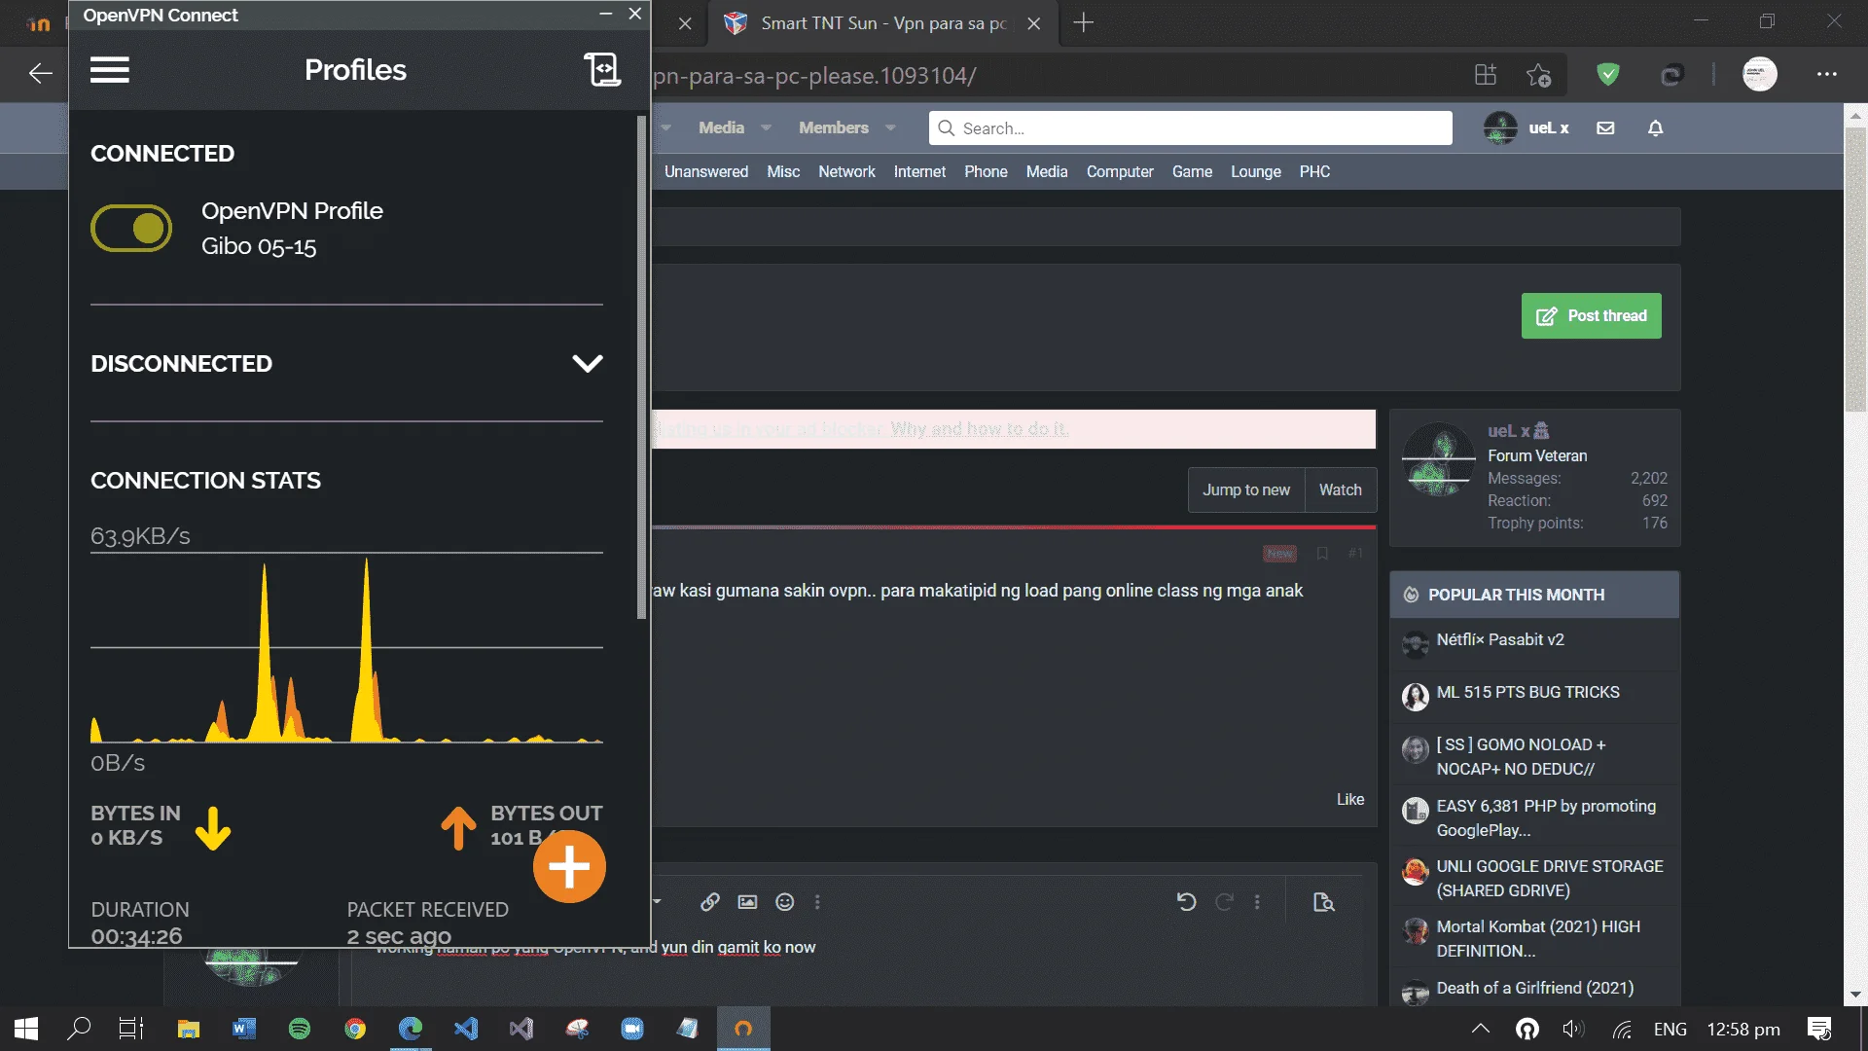
Task: Open a new browser tab
Action: point(1083,22)
